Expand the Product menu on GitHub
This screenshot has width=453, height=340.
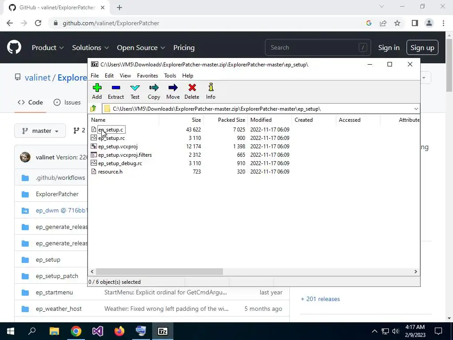[x=48, y=47]
